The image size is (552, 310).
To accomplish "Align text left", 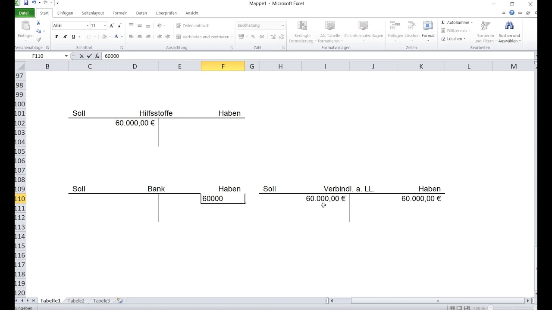I will pos(131,37).
